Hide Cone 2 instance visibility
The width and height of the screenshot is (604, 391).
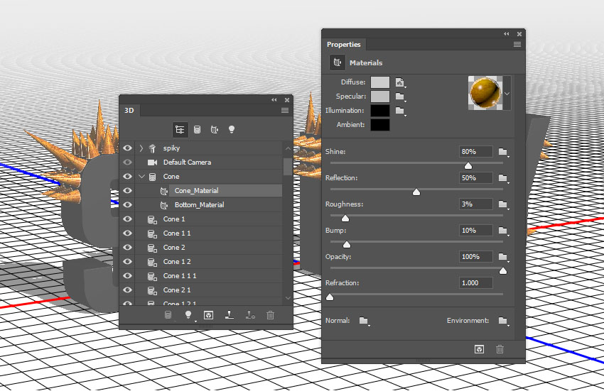click(127, 248)
